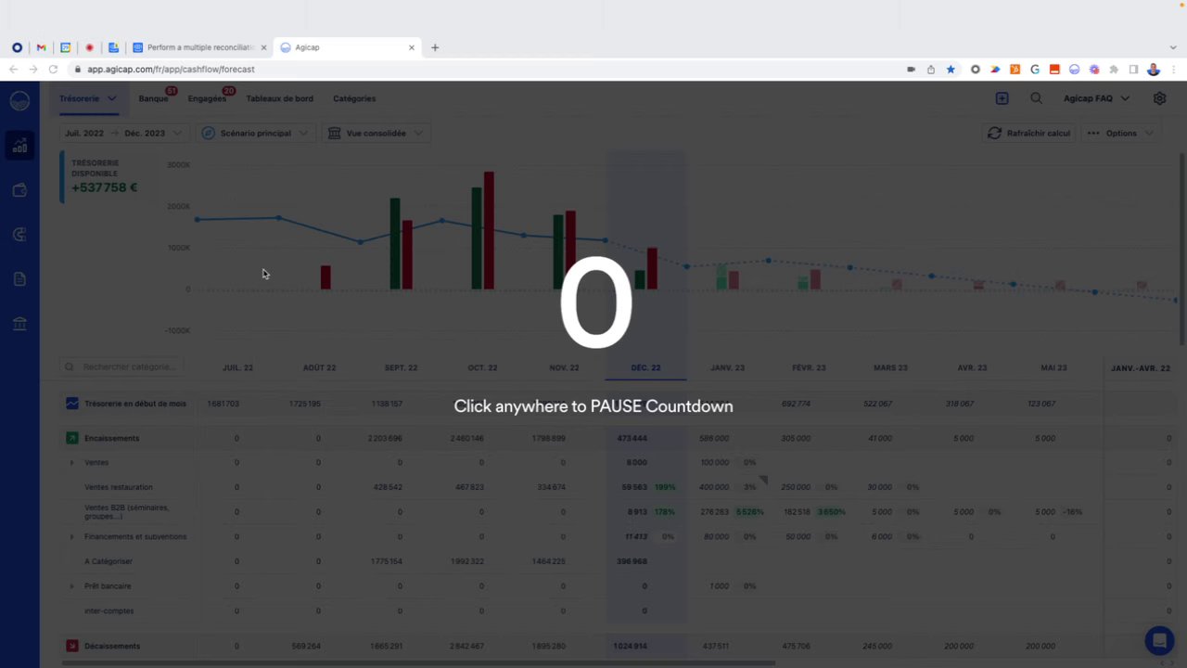This screenshot has height=668, width=1187.
Task: Select the SEPT. 22 column header
Action: 401,367
